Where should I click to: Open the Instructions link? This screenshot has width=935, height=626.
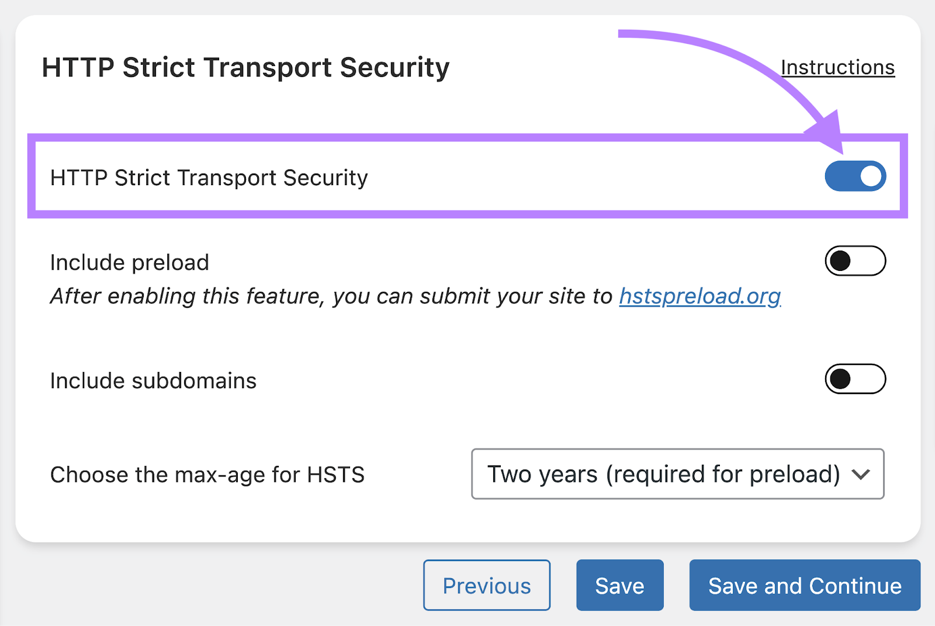pos(837,67)
